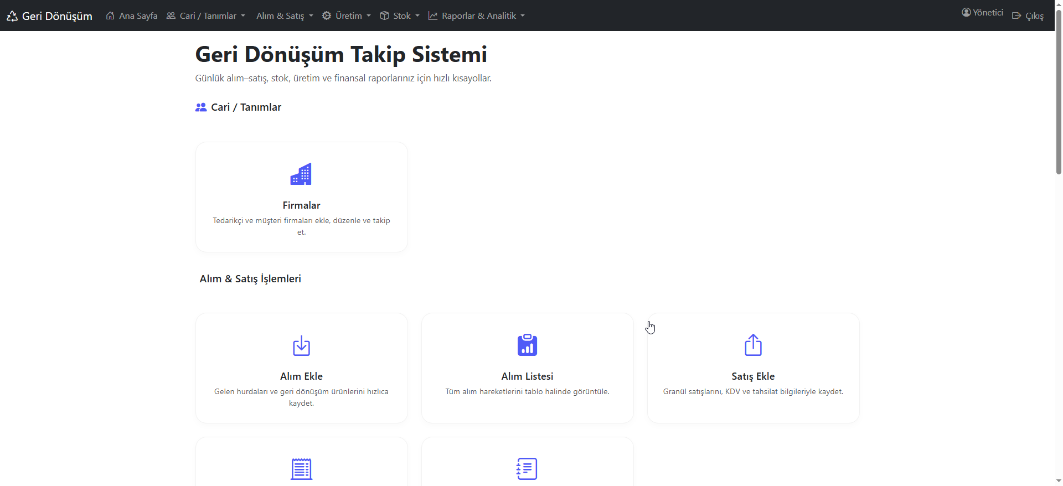
Task: Click the upload icon in Satış Ekle card
Action: 753,345
